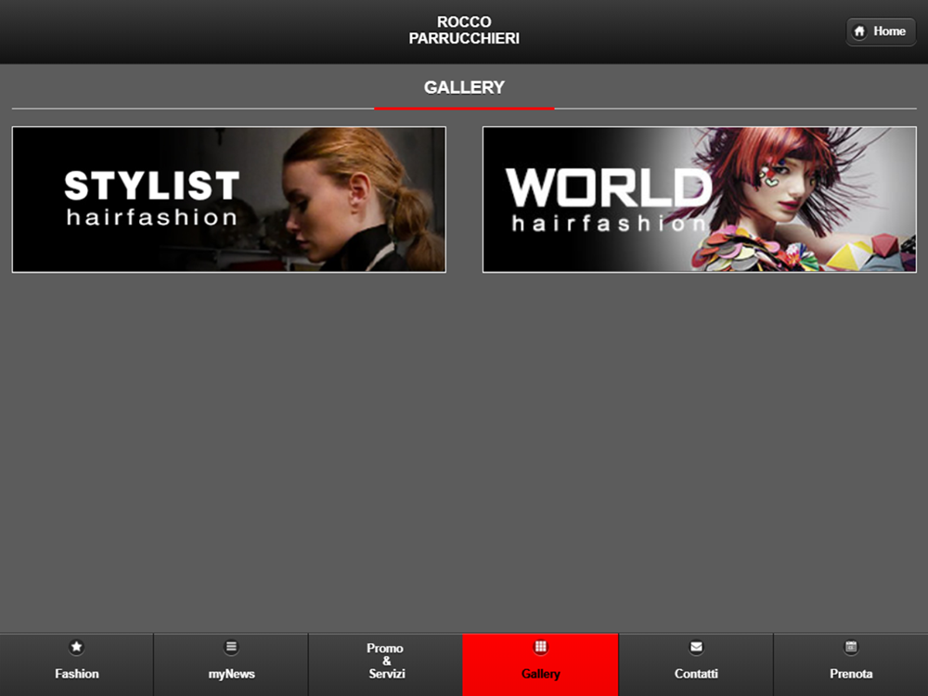Image resolution: width=928 pixels, height=696 pixels.
Task: Click the house icon in Home button
Action: click(859, 32)
